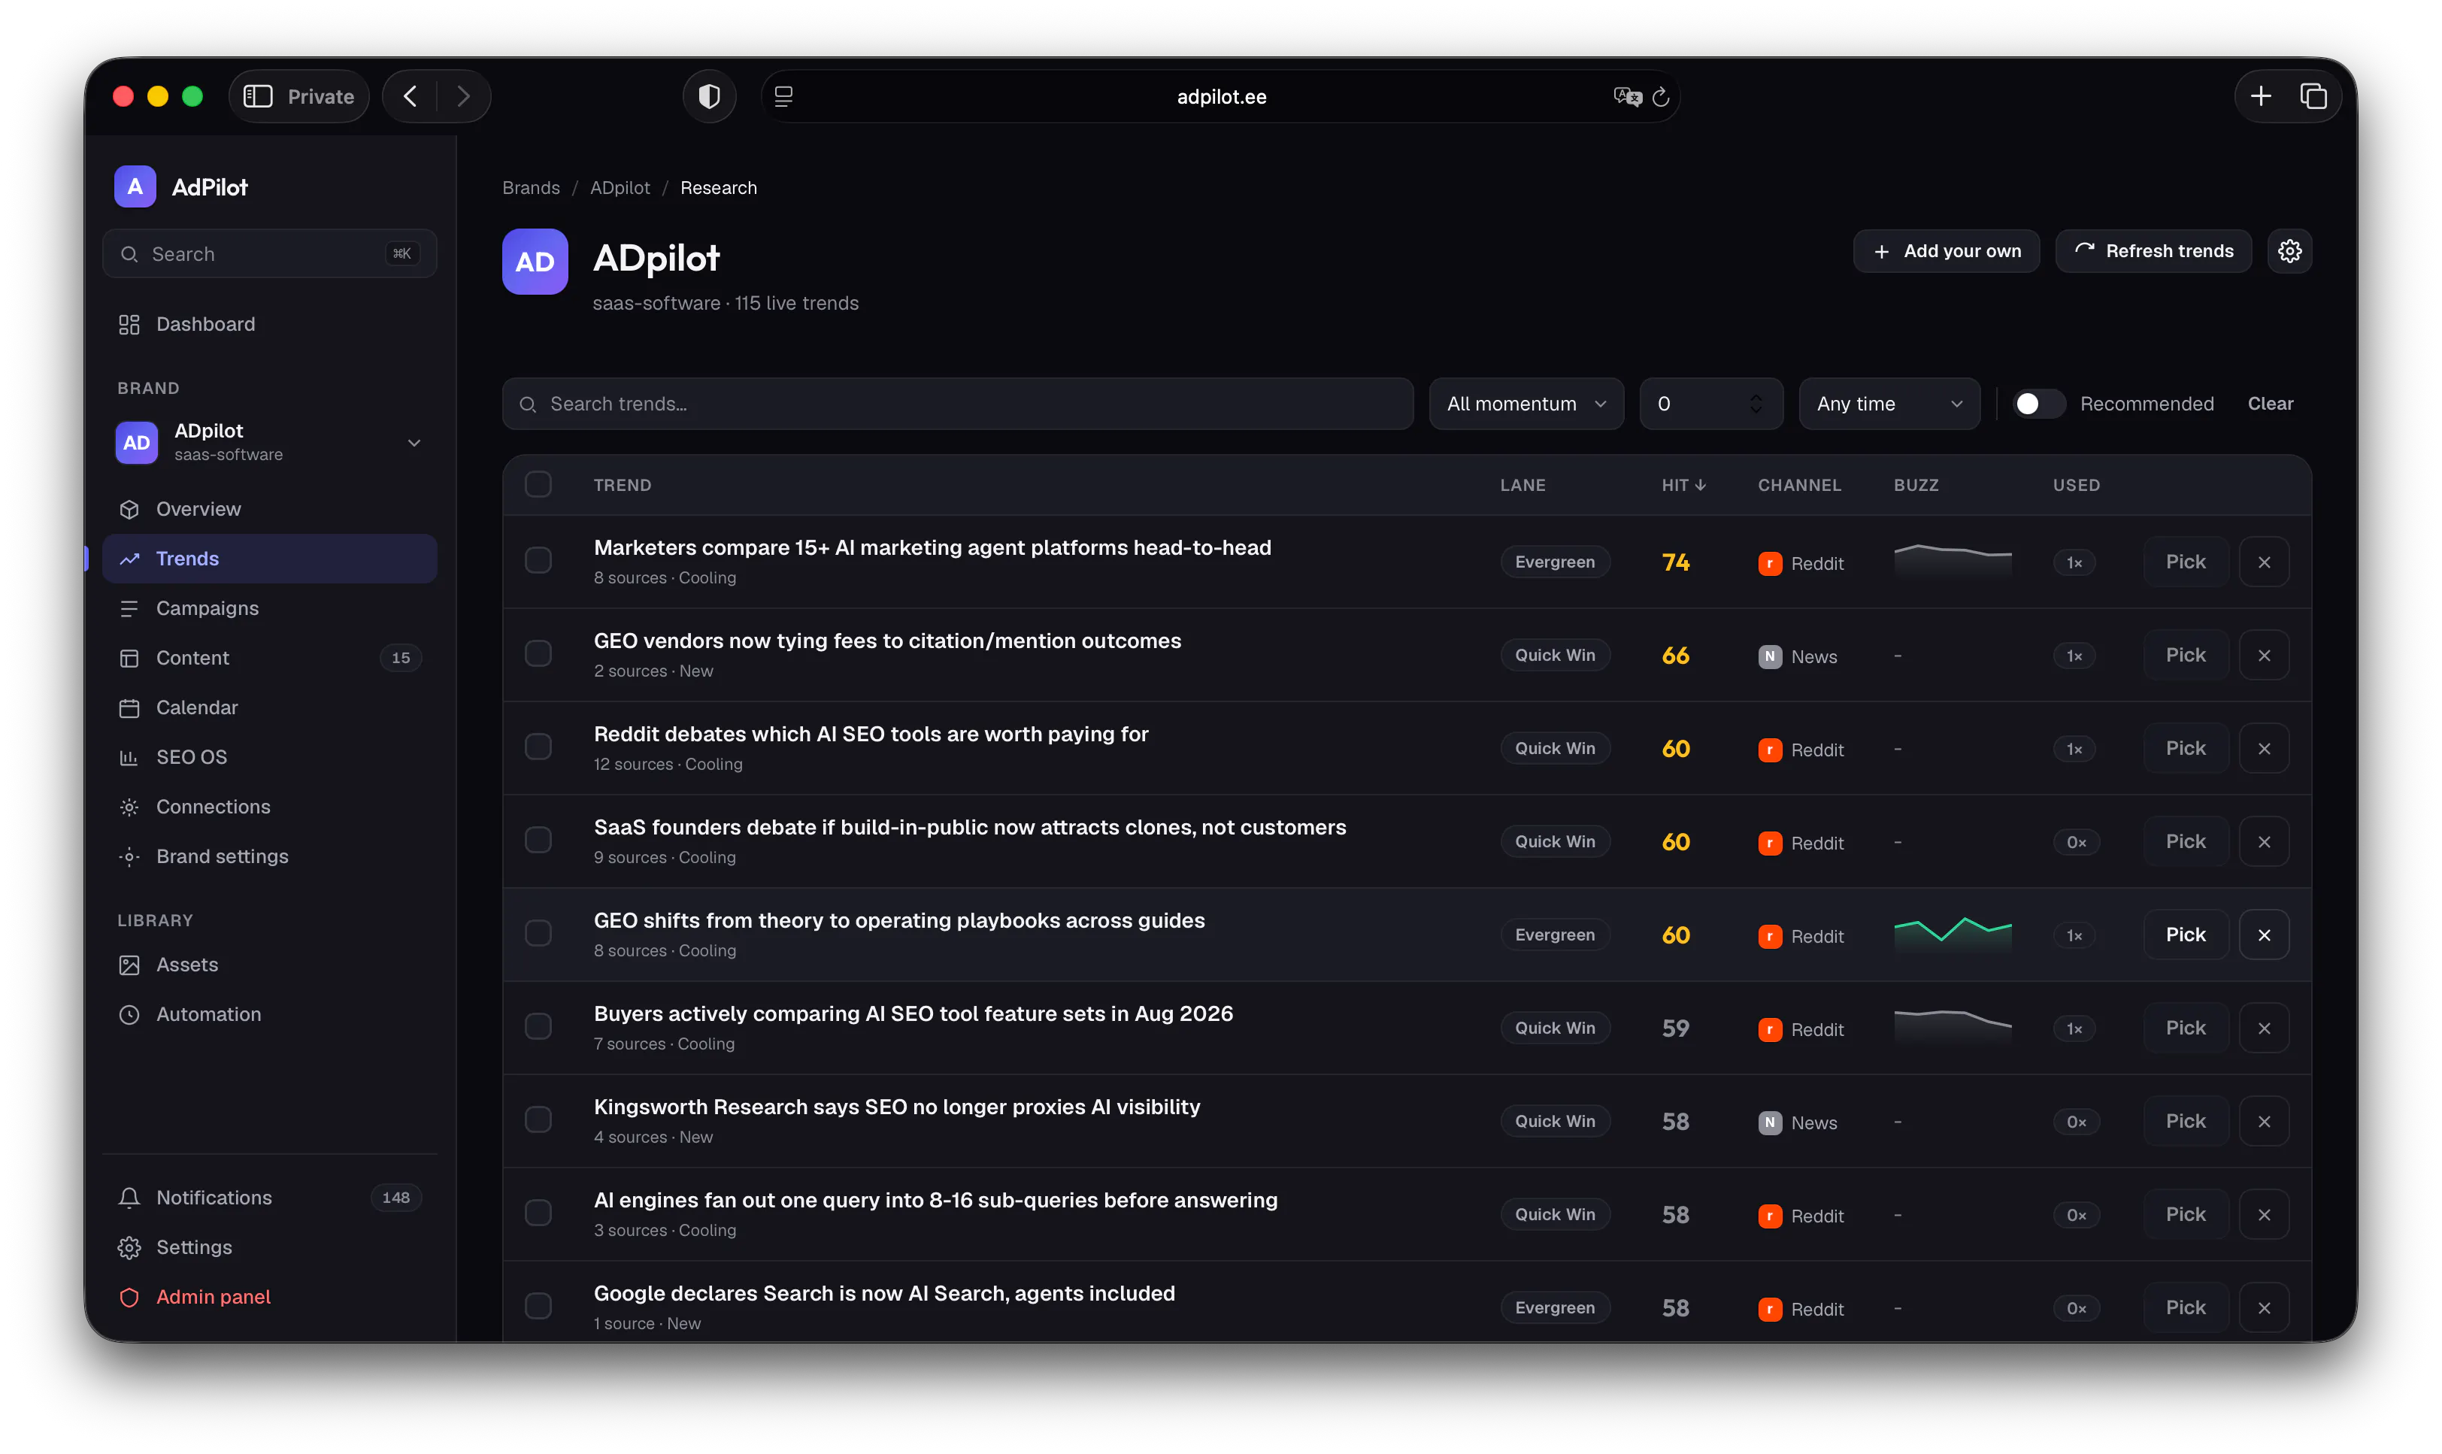
Task: Check the SaaS founders debate row
Action: 538,839
